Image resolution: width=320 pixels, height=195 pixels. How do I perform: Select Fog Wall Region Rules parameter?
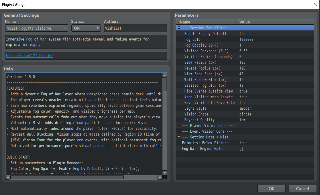pyautogui.click(x=245, y=148)
